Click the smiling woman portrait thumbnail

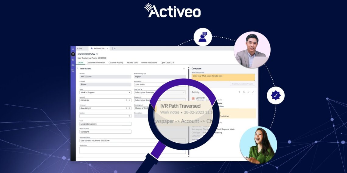258,145
